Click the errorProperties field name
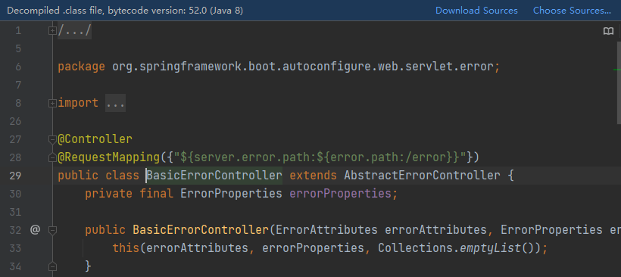This screenshot has width=621, height=277. [x=340, y=194]
